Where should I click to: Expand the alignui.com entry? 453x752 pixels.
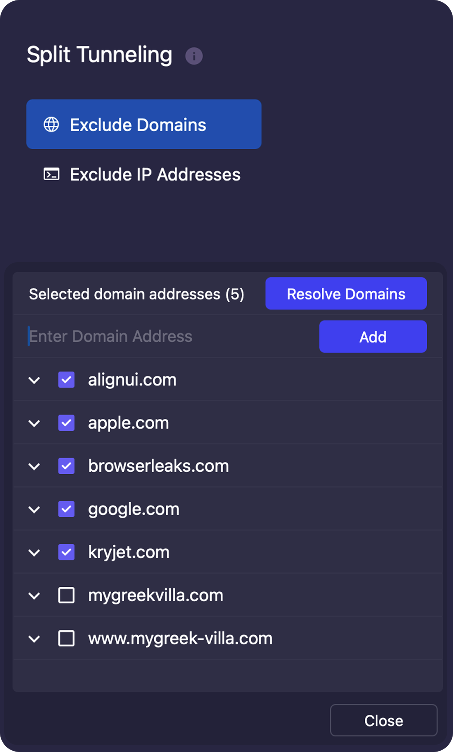click(x=34, y=380)
